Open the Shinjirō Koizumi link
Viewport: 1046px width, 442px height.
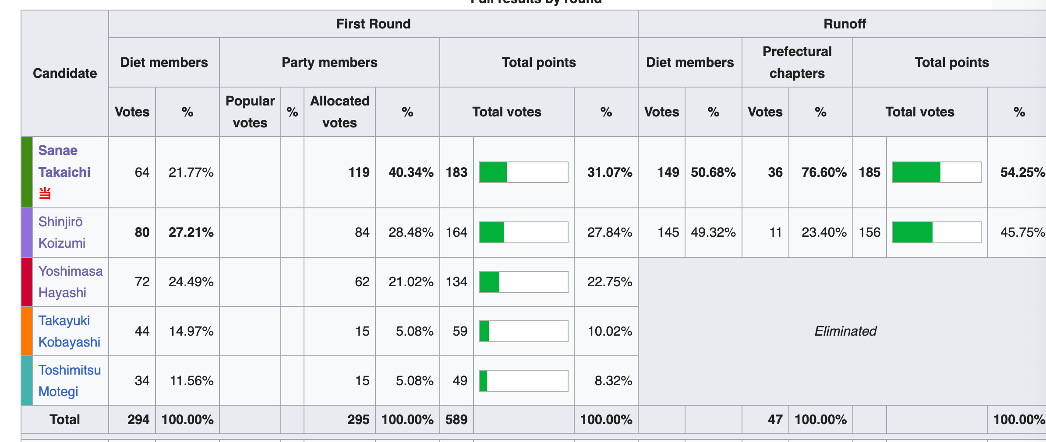point(62,232)
